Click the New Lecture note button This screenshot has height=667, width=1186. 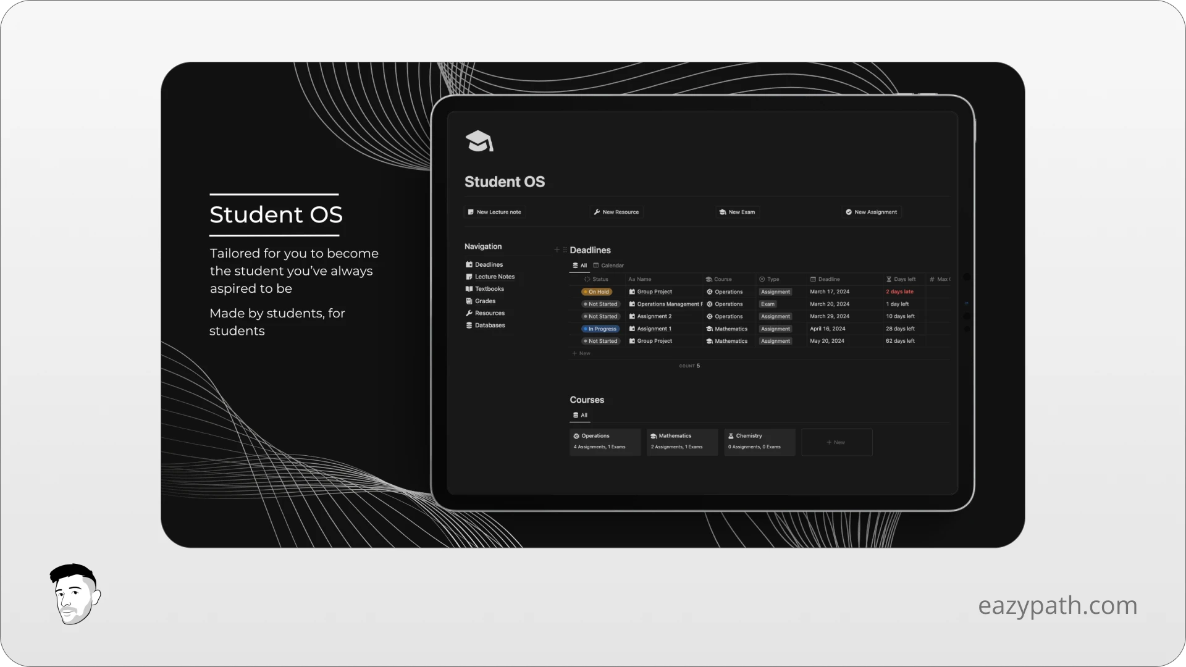(x=494, y=212)
